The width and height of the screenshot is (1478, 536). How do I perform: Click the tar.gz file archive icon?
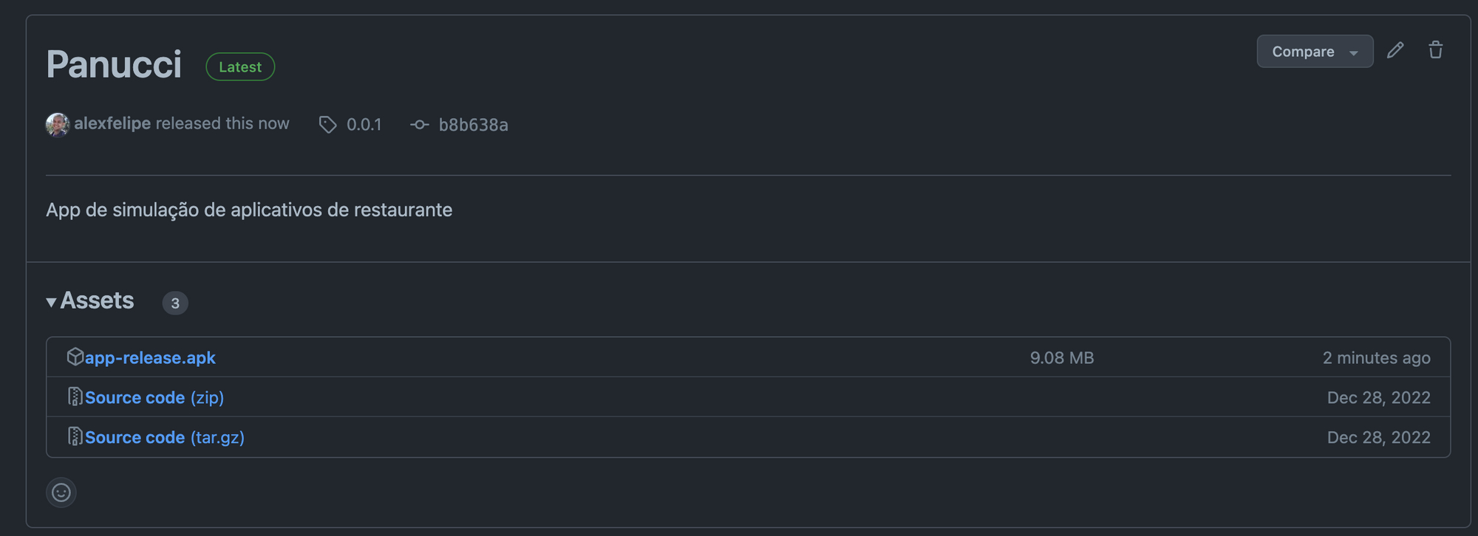point(75,436)
